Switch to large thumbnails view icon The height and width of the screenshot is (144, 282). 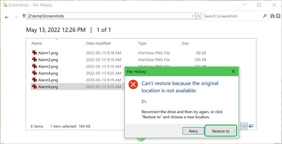(251, 126)
